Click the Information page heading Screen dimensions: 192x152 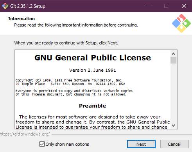(x=22, y=19)
